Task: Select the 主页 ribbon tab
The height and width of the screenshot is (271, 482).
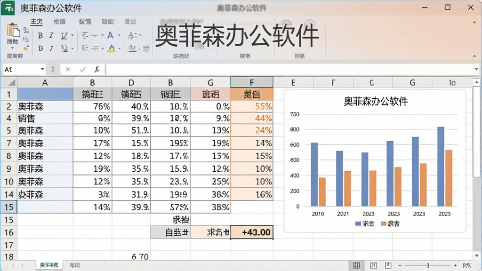Action: pos(36,22)
